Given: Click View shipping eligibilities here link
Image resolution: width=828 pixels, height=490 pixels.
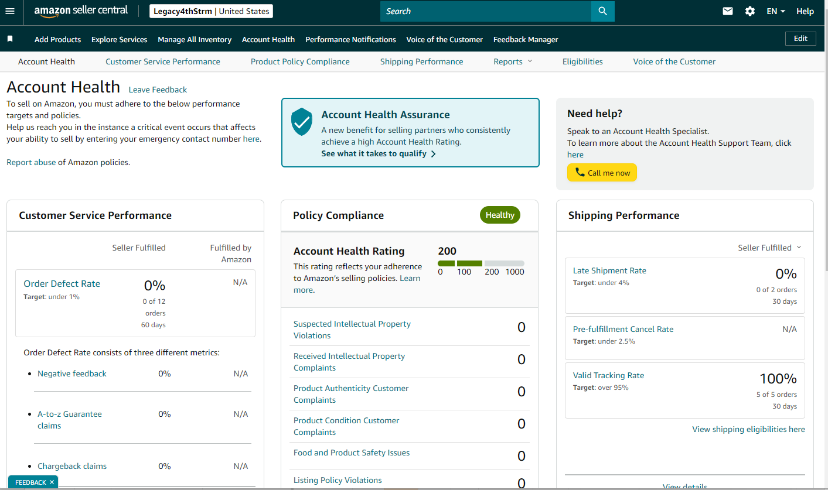Looking at the screenshot, I should point(748,429).
